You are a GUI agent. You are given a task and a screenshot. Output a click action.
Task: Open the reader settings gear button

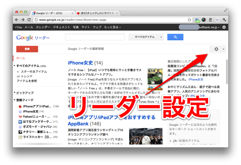coord(218,49)
